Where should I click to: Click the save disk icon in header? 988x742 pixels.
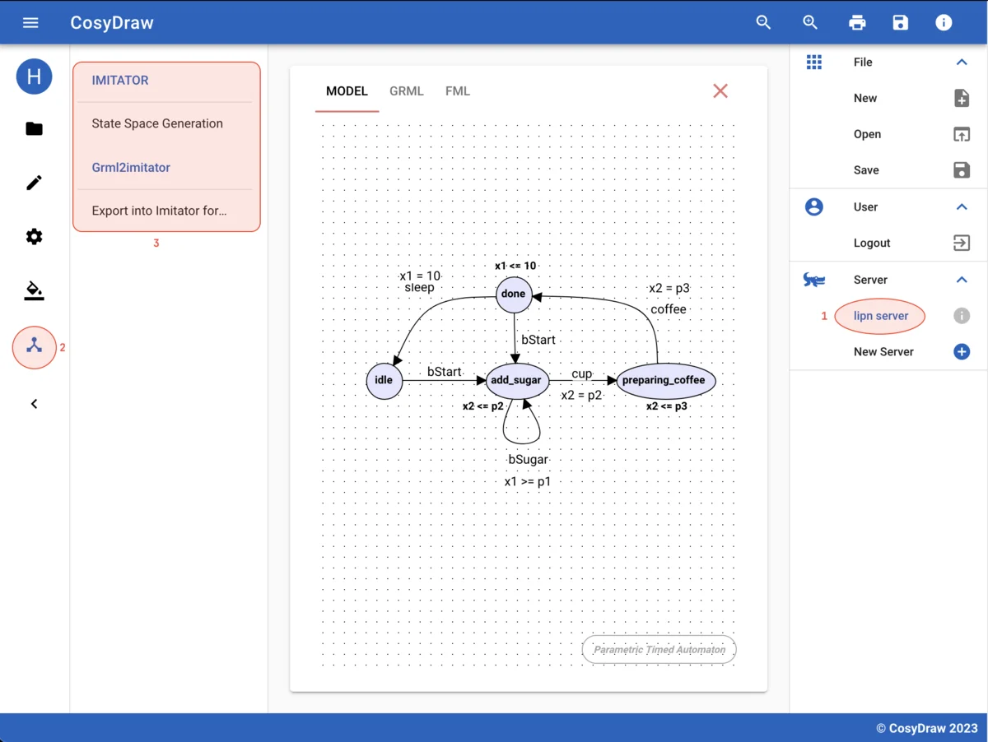tap(901, 22)
